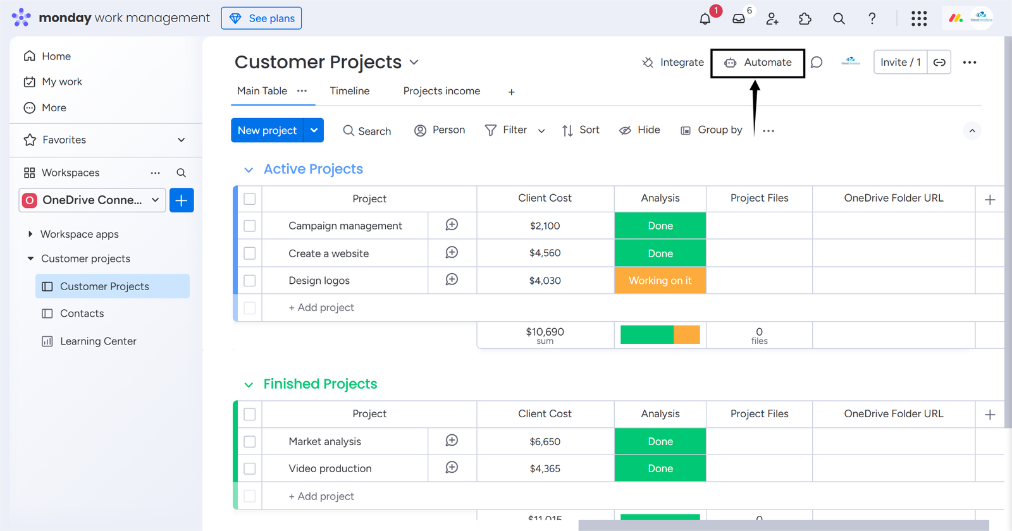
Task: Check the Create a website row checkbox
Action: pos(250,253)
